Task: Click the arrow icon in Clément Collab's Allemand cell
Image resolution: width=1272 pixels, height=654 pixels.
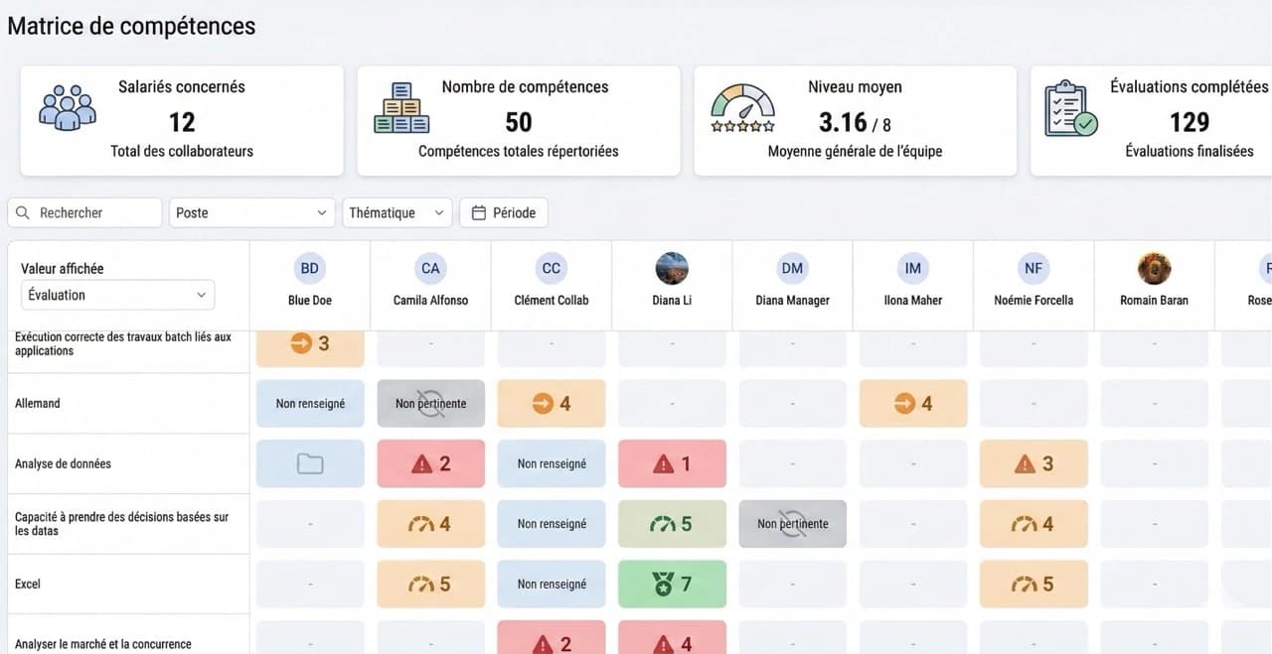Action: (x=543, y=404)
